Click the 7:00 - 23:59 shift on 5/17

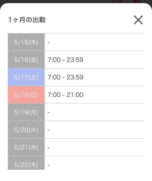coord(65,77)
